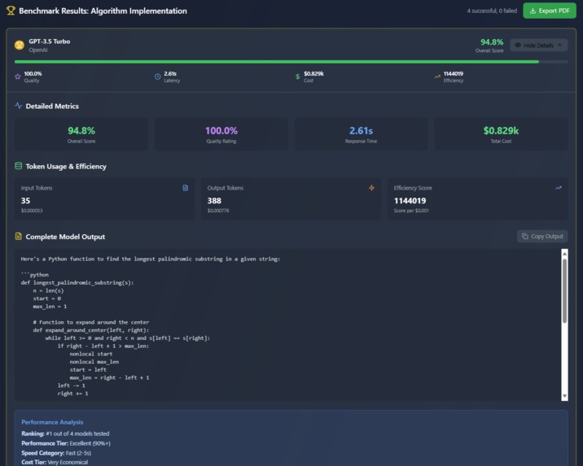Collapse details using the Hide Details button
The width and height of the screenshot is (583, 466).
click(x=538, y=46)
